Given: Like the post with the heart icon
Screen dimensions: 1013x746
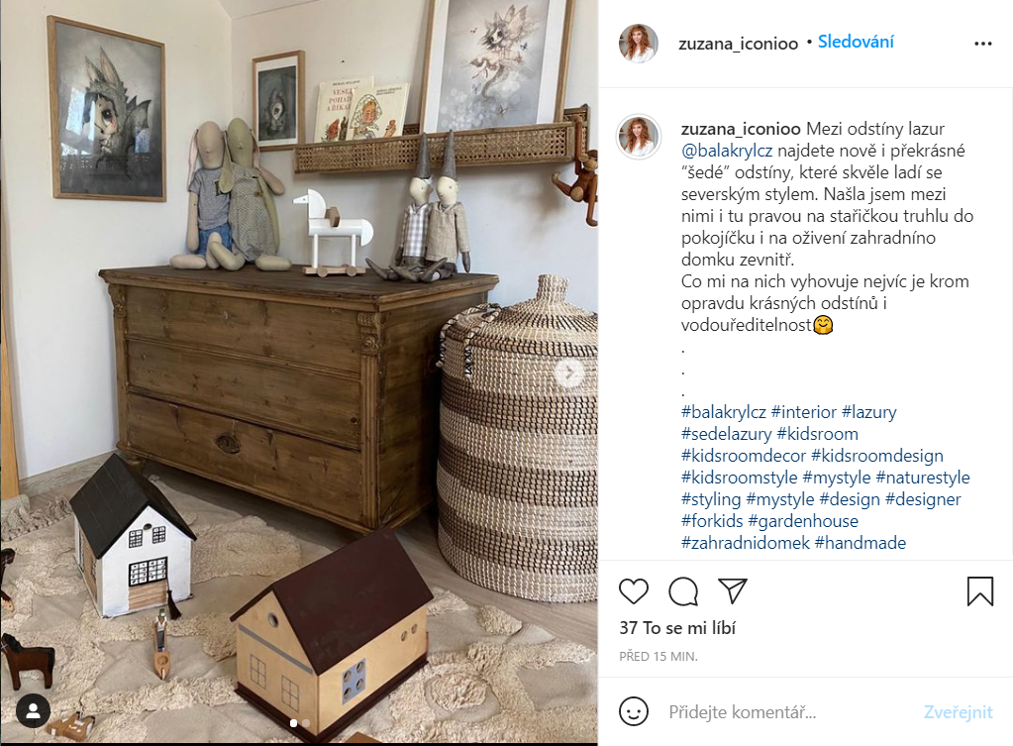Looking at the screenshot, I should [x=633, y=590].
